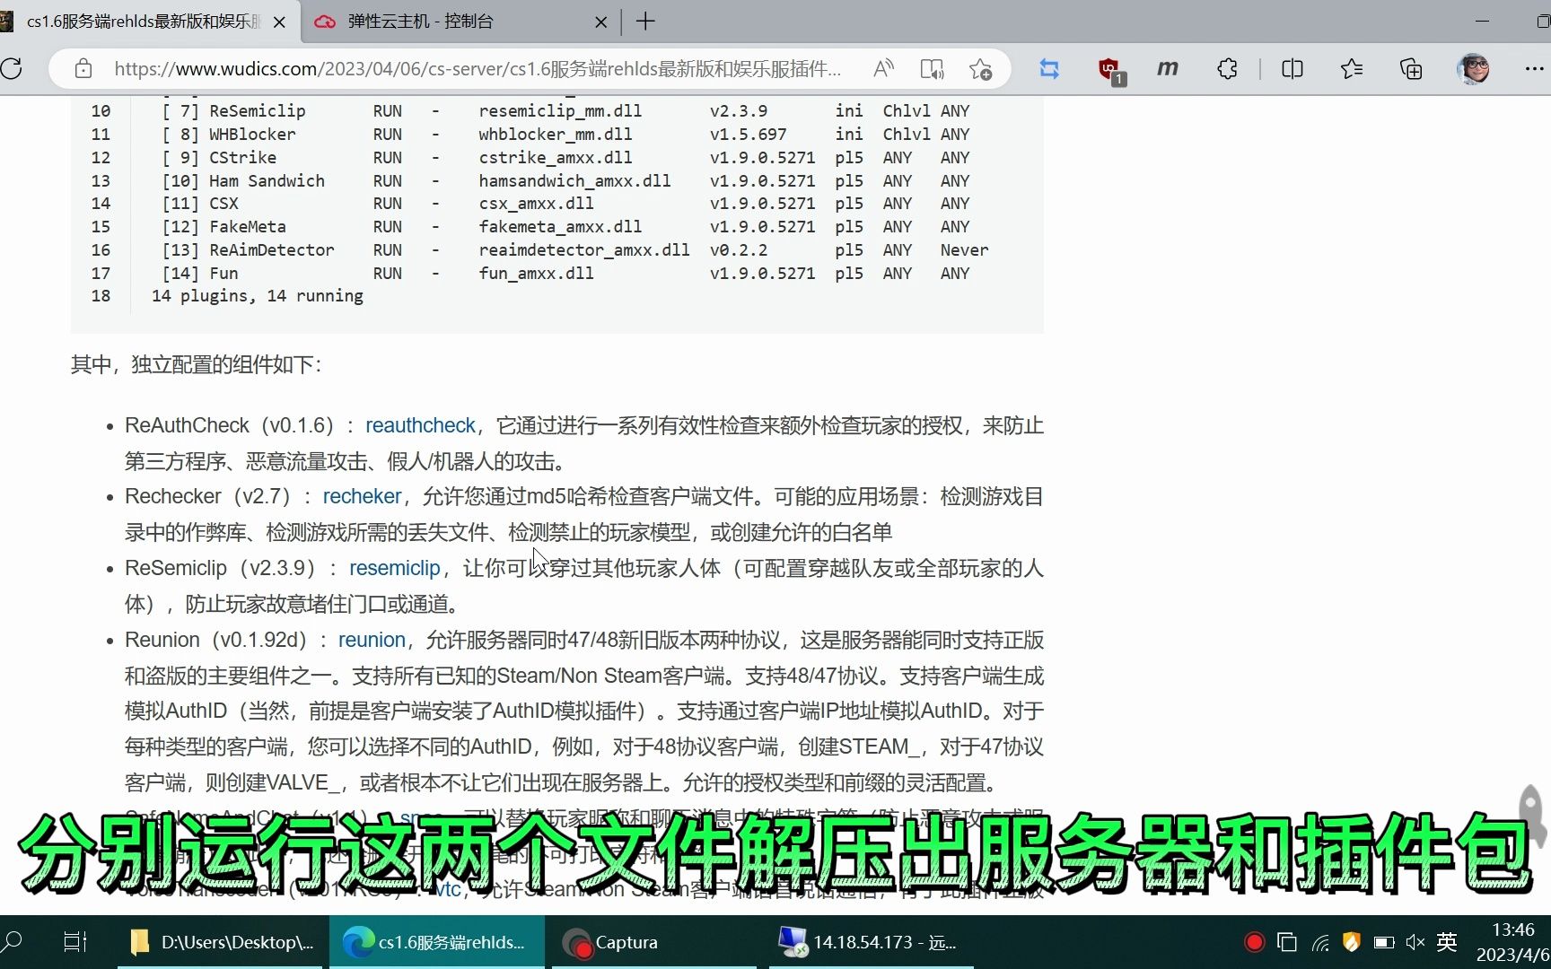Switch the 英 input method indicator
The height and width of the screenshot is (969, 1551).
pyautogui.click(x=1447, y=942)
